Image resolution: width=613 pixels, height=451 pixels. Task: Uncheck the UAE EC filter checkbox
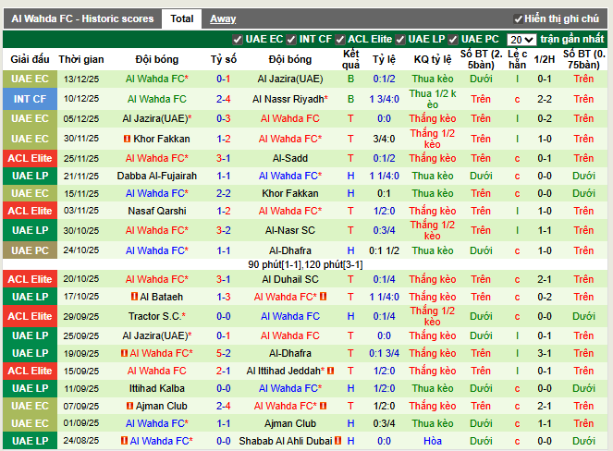click(x=237, y=40)
